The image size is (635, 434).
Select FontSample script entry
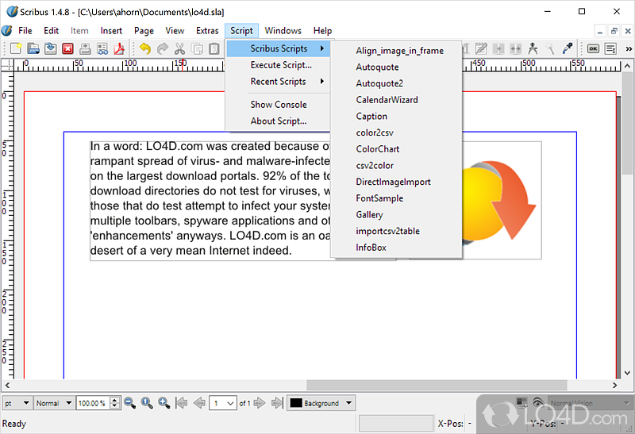pyautogui.click(x=379, y=198)
